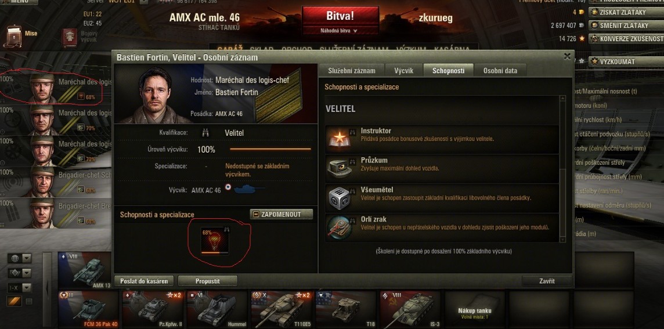The width and height of the screenshot is (664, 329).
Task: Expand the Náhodná bitva battle type dropdown
Action: tap(339, 31)
